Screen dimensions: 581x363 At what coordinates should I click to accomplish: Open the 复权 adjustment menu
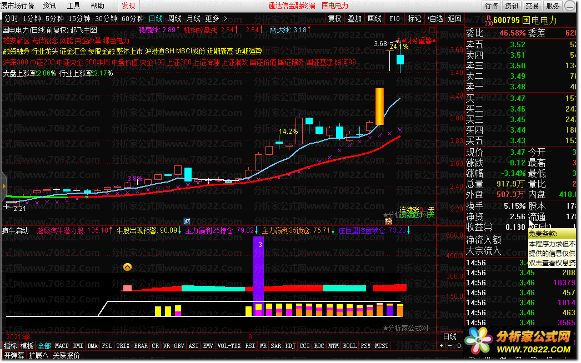point(334,18)
